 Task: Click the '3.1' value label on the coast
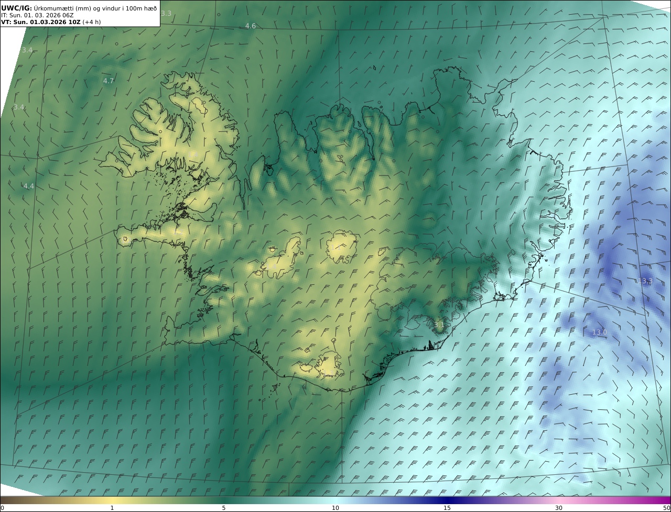[439, 325]
